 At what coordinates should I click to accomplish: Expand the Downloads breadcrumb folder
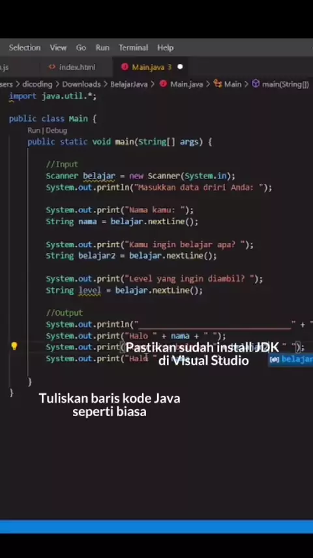click(x=82, y=84)
